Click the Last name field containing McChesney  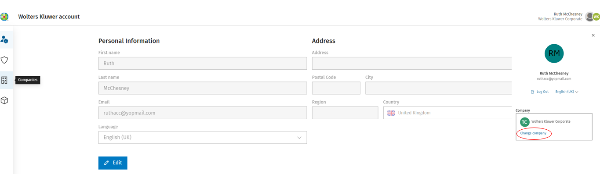click(203, 88)
